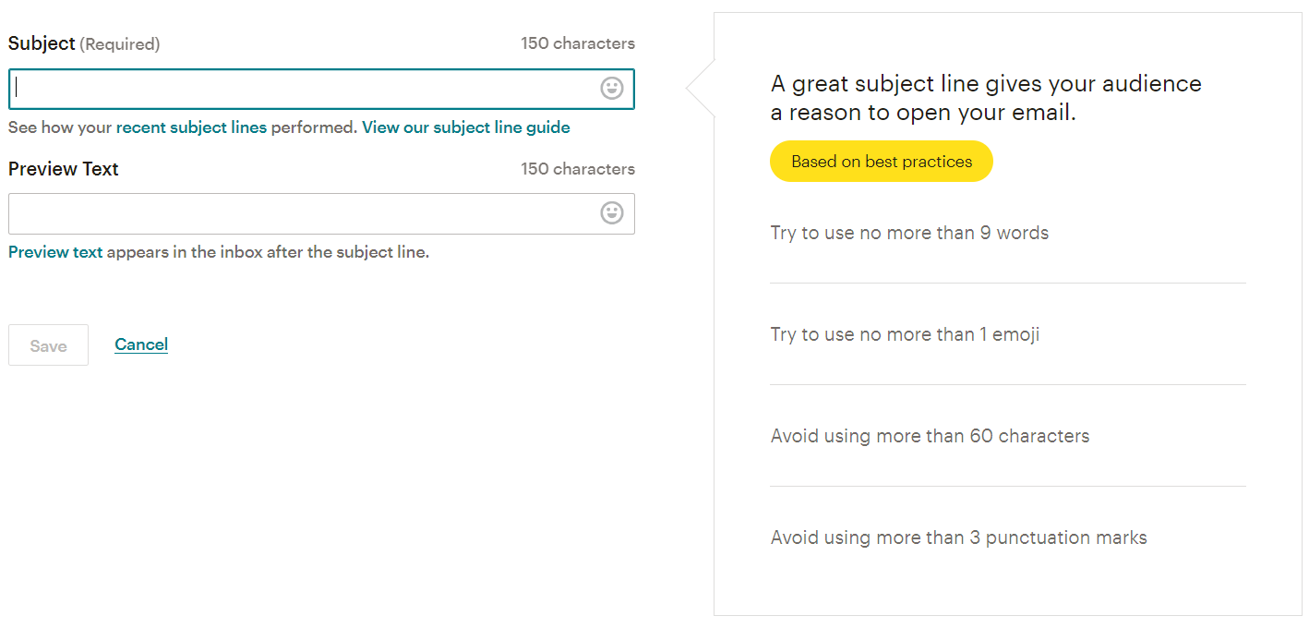Screen dimensions: 1309x628
Task: Click the Preview Text 150 characters counter
Action: (x=578, y=169)
